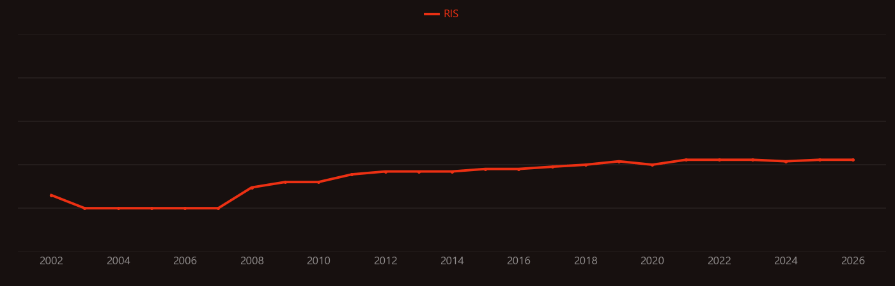Select the 2024 x-axis label
Image resolution: width=895 pixels, height=286 pixels.
click(x=786, y=261)
